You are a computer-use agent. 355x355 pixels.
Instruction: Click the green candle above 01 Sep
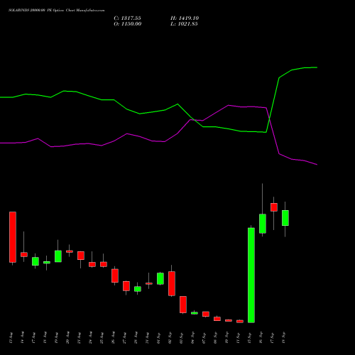click(x=160, y=278)
